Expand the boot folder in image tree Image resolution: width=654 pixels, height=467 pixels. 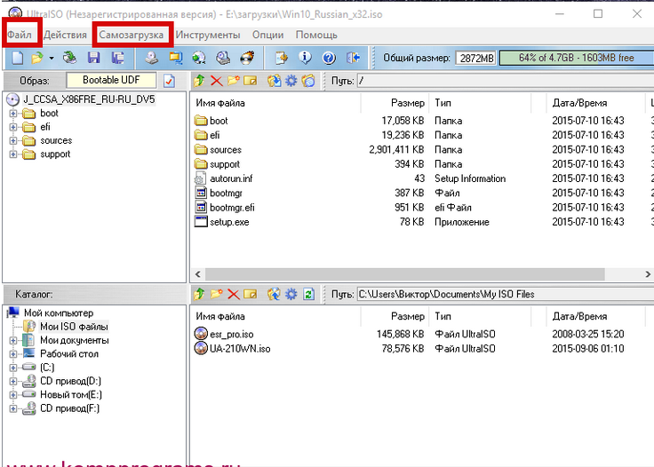tap(13, 114)
